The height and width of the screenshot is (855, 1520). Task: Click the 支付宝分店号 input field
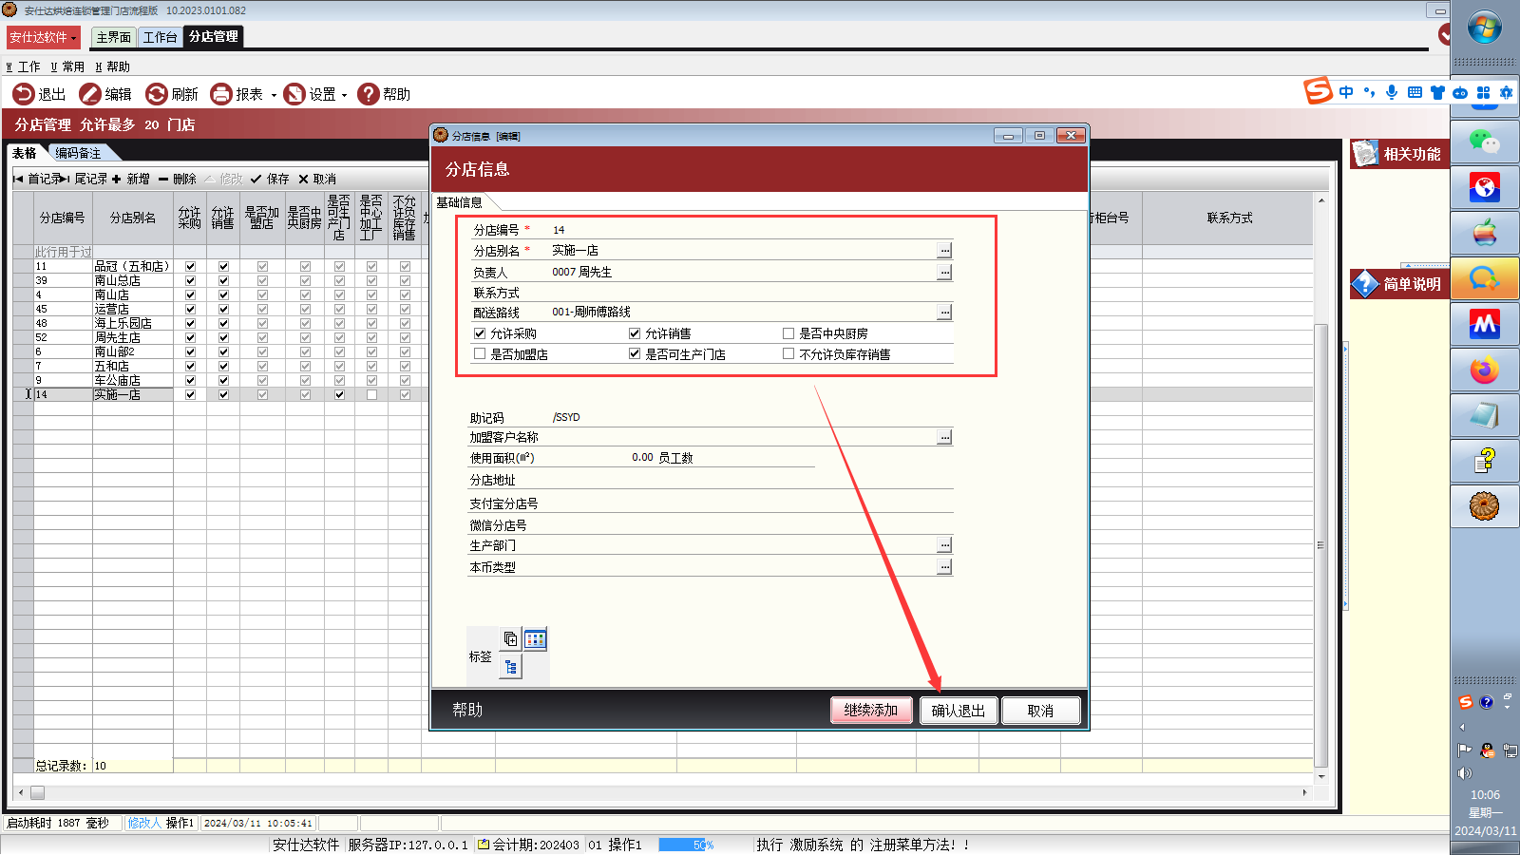click(x=751, y=503)
